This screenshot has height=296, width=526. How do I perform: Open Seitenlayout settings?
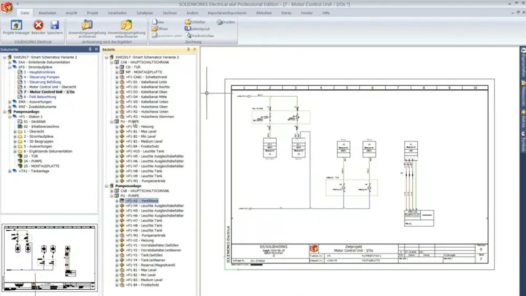click(197, 29)
